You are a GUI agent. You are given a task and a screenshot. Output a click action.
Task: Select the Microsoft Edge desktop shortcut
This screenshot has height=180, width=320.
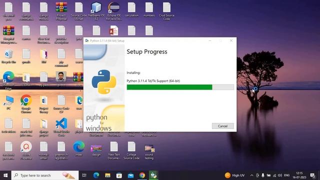8,80
